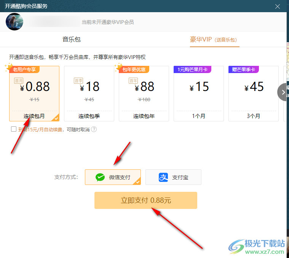
Task: Click the crossed-out ¥180 original price
Action: (x=144, y=100)
